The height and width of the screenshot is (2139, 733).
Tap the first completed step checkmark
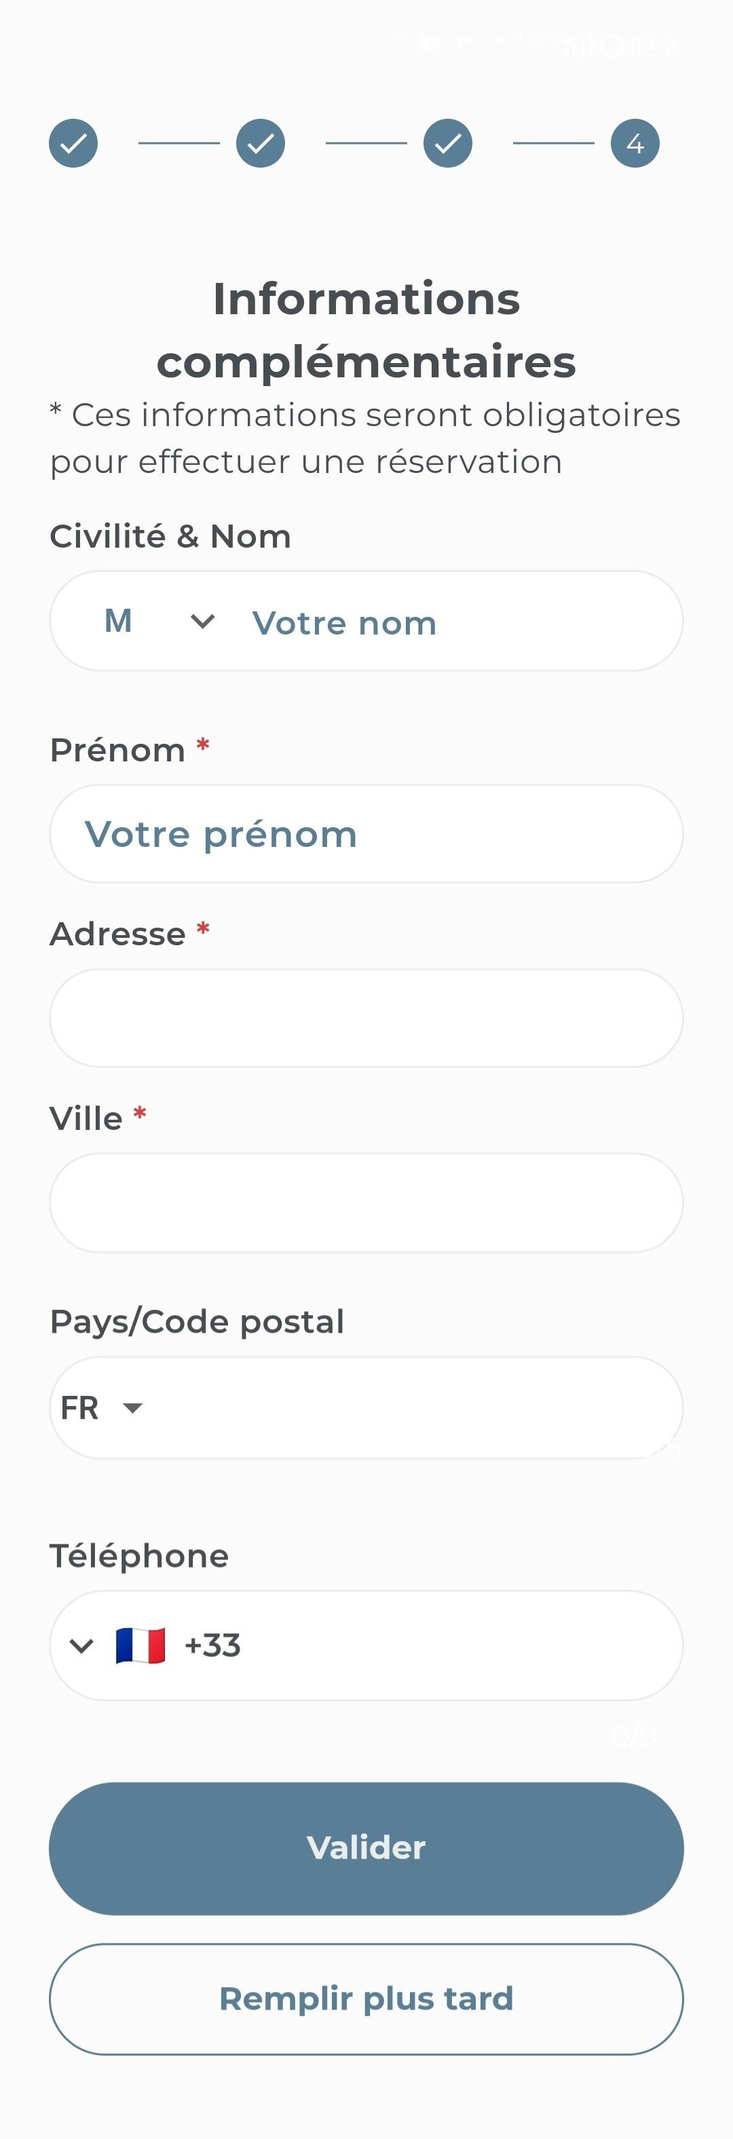(73, 143)
